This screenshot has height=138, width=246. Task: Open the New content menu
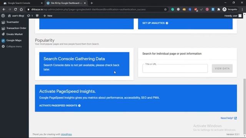(x=48, y=16)
